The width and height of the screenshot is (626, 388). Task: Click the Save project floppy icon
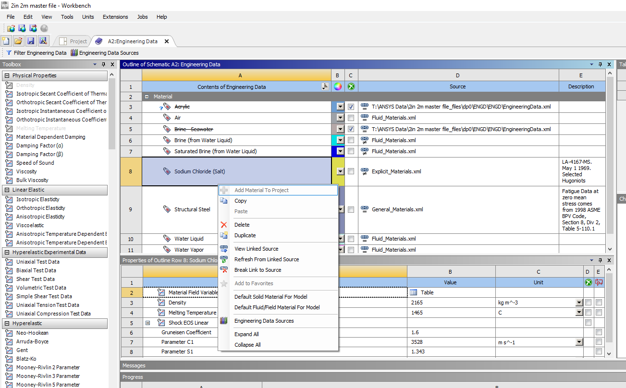[x=31, y=41]
